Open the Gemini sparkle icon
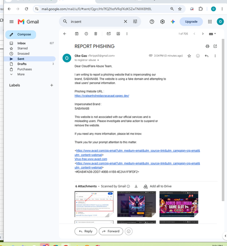 (173, 22)
